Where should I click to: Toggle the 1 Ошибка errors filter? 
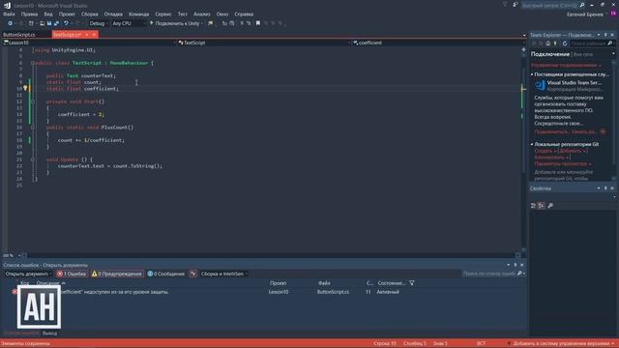pyautogui.click(x=72, y=274)
